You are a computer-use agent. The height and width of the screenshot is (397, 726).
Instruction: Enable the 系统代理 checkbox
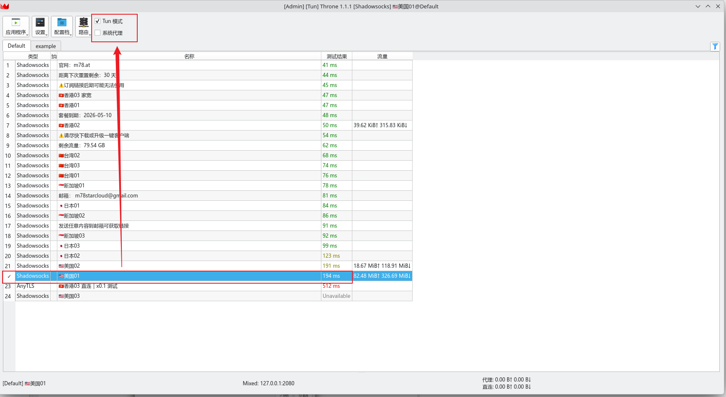pos(97,33)
